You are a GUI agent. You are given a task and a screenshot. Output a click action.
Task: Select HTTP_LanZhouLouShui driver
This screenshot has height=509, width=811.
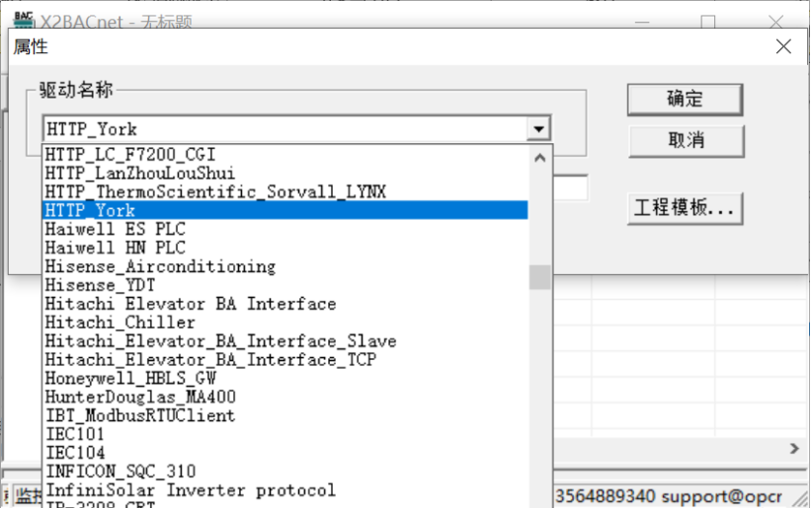(285, 173)
